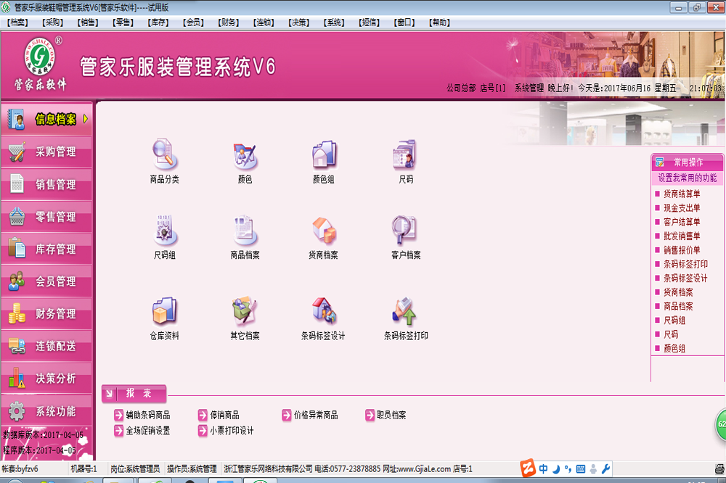Open the 短信 menu
Image resolution: width=726 pixels, height=483 pixels.
[x=369, y=22]
